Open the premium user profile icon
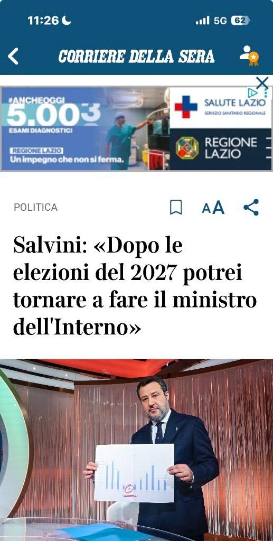This screenshot has width=273, height=541. click(249, 55)
